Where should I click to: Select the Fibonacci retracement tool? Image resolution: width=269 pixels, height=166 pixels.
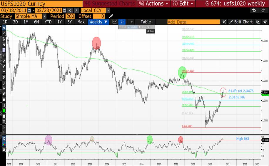click(4, 50)
